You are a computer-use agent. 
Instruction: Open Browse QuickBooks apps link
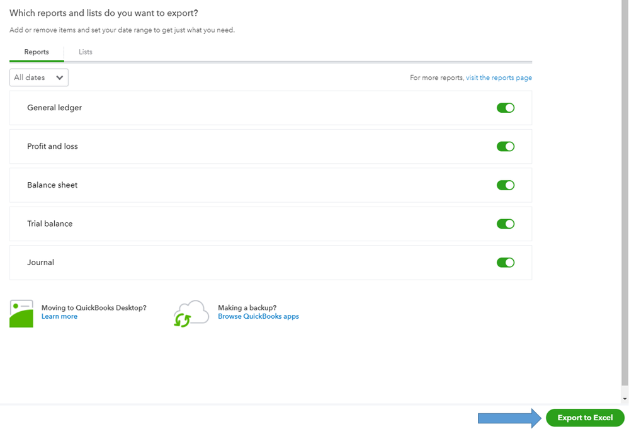coord(258,316)
